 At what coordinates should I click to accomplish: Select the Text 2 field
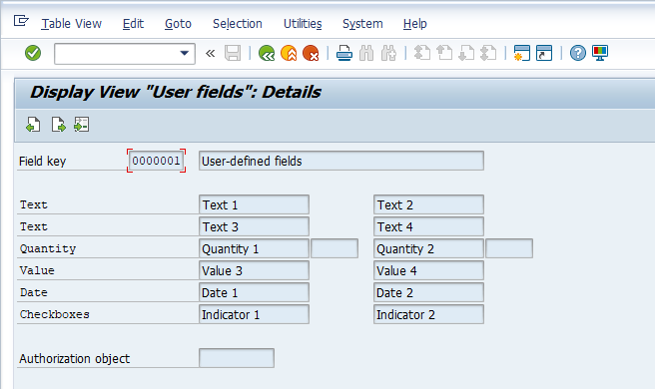[x=428, y=204]
